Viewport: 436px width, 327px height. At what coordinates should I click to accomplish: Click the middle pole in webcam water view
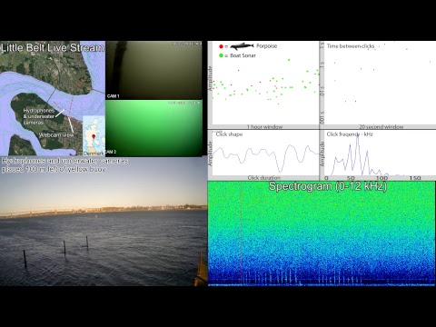coord(64,247)
